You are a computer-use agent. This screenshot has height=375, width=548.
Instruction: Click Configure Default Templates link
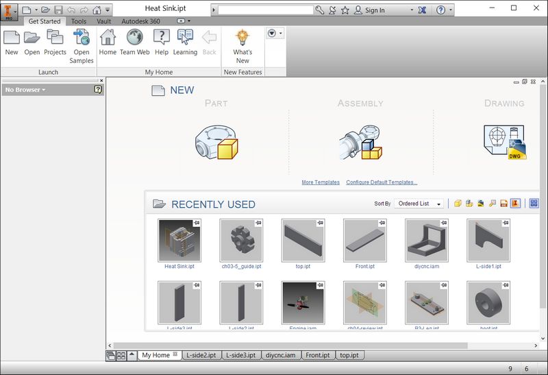click(382, 182)
